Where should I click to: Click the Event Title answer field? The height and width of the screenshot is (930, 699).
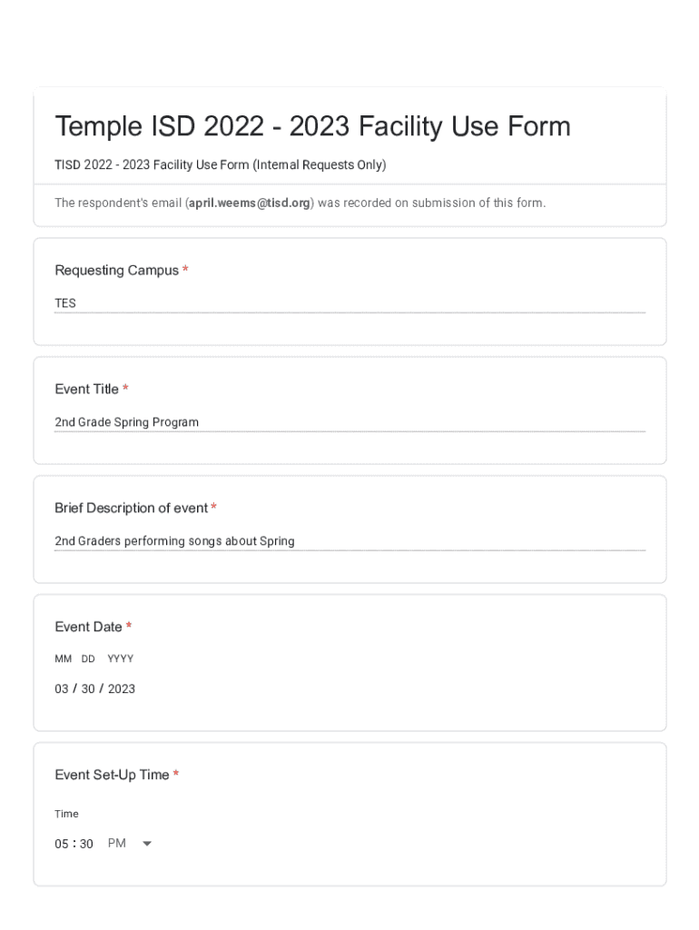[x=349, y=422]
